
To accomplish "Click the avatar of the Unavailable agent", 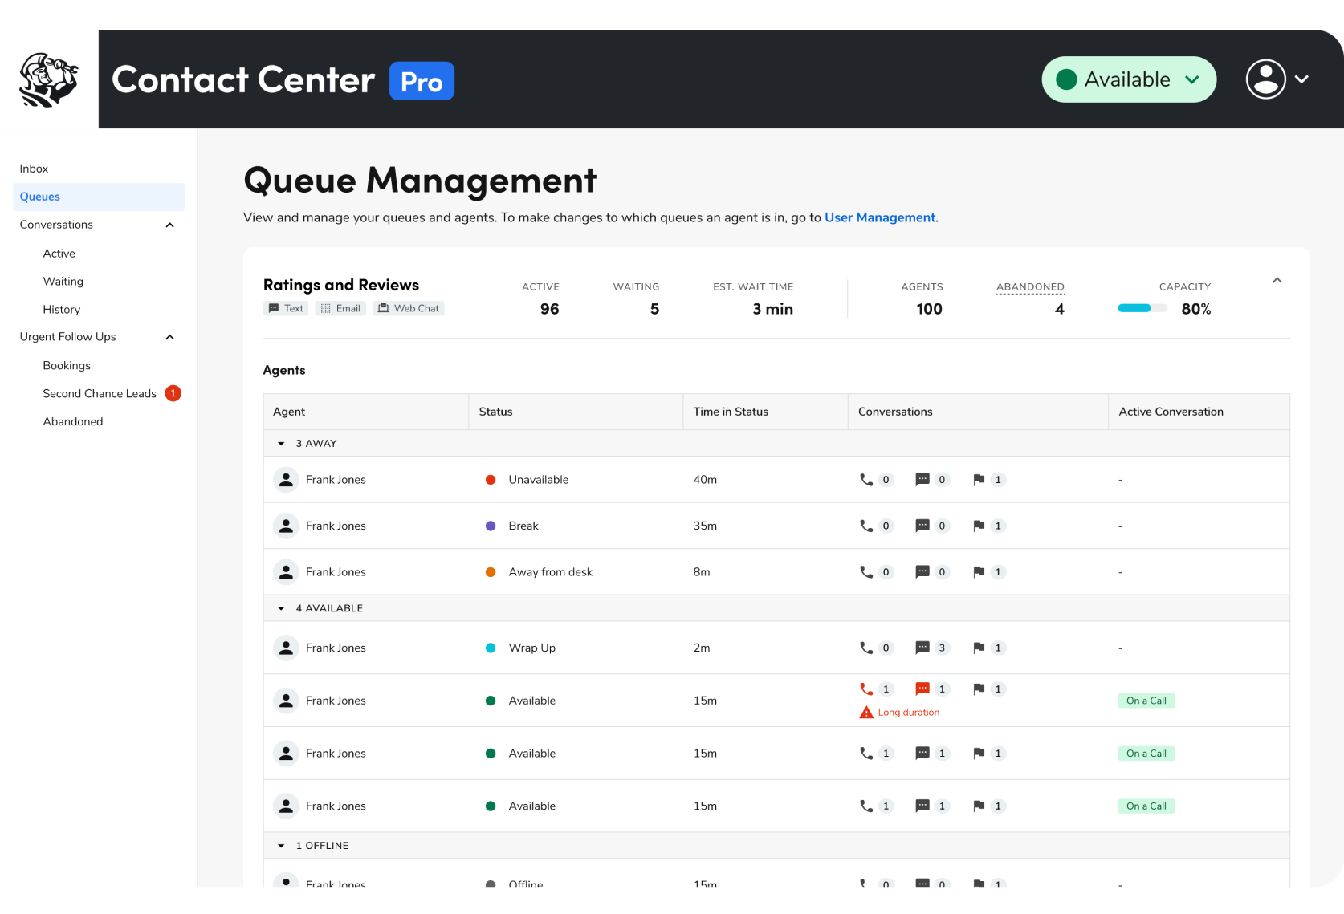I will point(286,480).
